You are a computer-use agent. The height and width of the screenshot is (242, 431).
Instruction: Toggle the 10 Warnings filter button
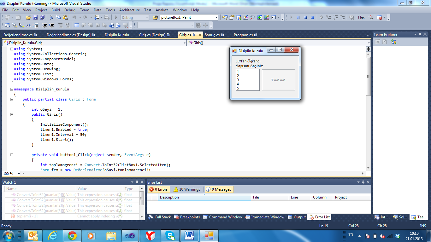click(187, 189)
